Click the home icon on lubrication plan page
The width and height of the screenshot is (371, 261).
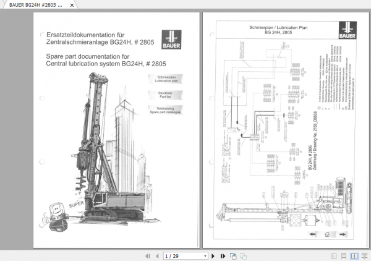point(327,234)
